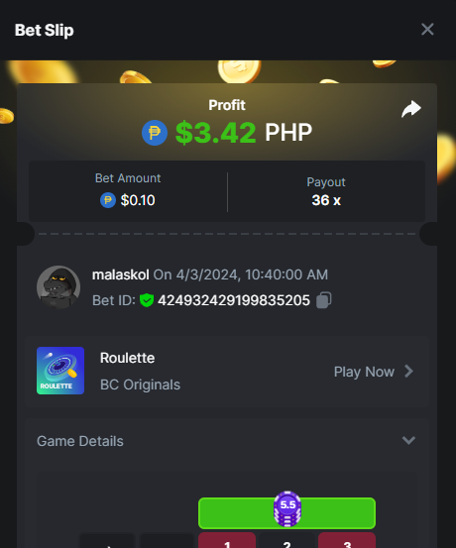Image resolution: width=456 pixels, height=548 pixels.
Task: Share this bet slip via arrow icon
Action: pos(411,109)
